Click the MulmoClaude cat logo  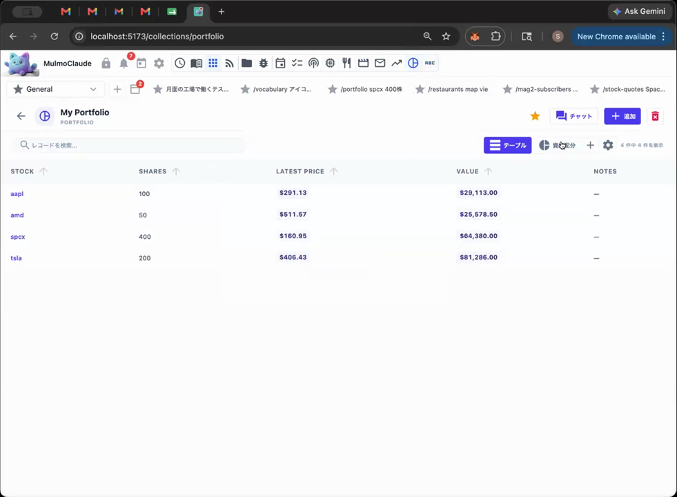(x=21, y=64)
